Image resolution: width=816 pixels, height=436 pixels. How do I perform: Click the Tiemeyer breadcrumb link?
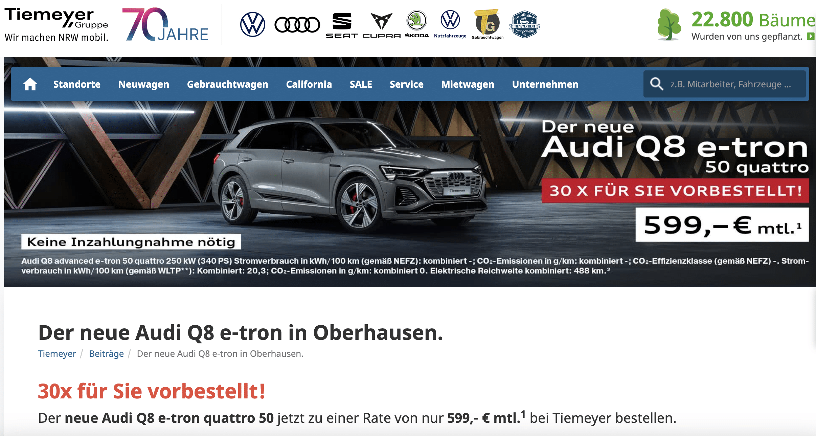[57, 353]
